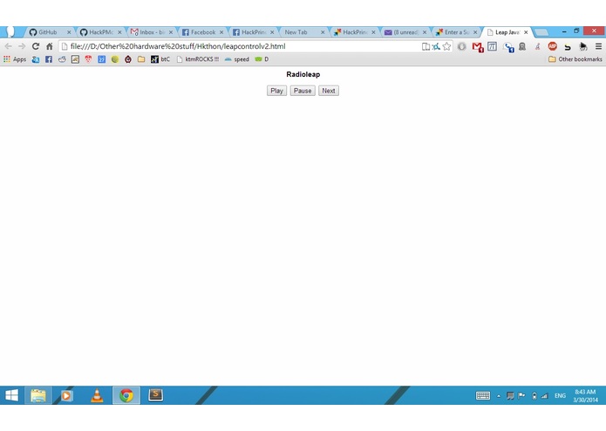The height and width of the screenshot is (431, 606).
Task: Click the grey ghost extension icon
Action: pos(522,46)
